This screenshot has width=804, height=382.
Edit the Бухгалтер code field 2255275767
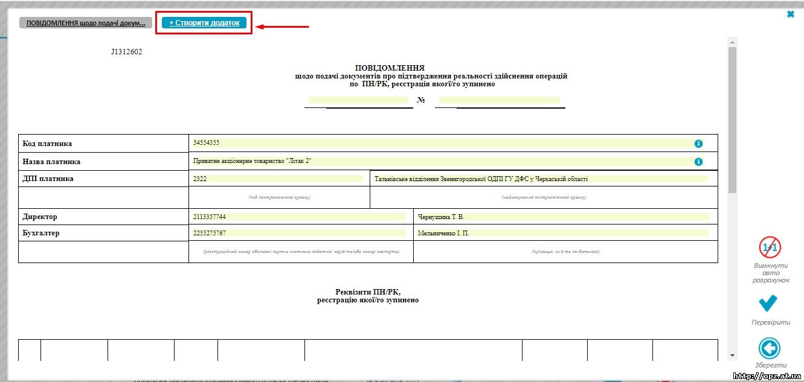(299, 233)
